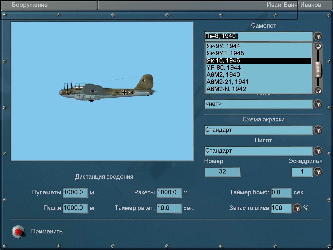
Task: Expand the Эскадрилья dropdown arrow
Action: (318, 172)
